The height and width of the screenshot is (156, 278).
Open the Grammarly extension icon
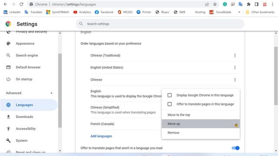click(x=225, y=4)
